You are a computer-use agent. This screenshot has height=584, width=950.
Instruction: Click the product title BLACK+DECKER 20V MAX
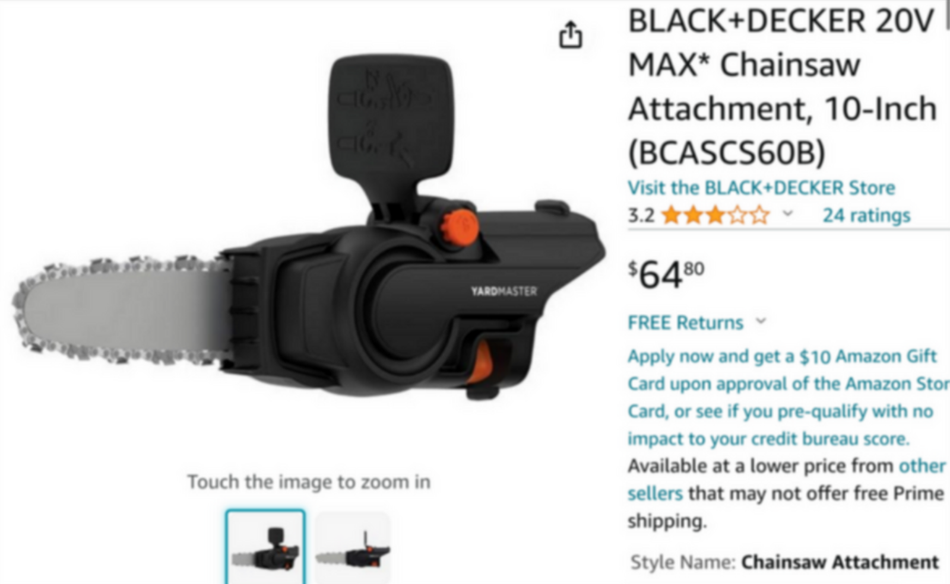783,87
